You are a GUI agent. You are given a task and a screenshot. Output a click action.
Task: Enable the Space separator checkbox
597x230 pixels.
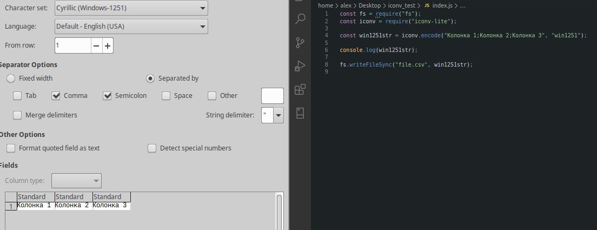pos(165,96)
